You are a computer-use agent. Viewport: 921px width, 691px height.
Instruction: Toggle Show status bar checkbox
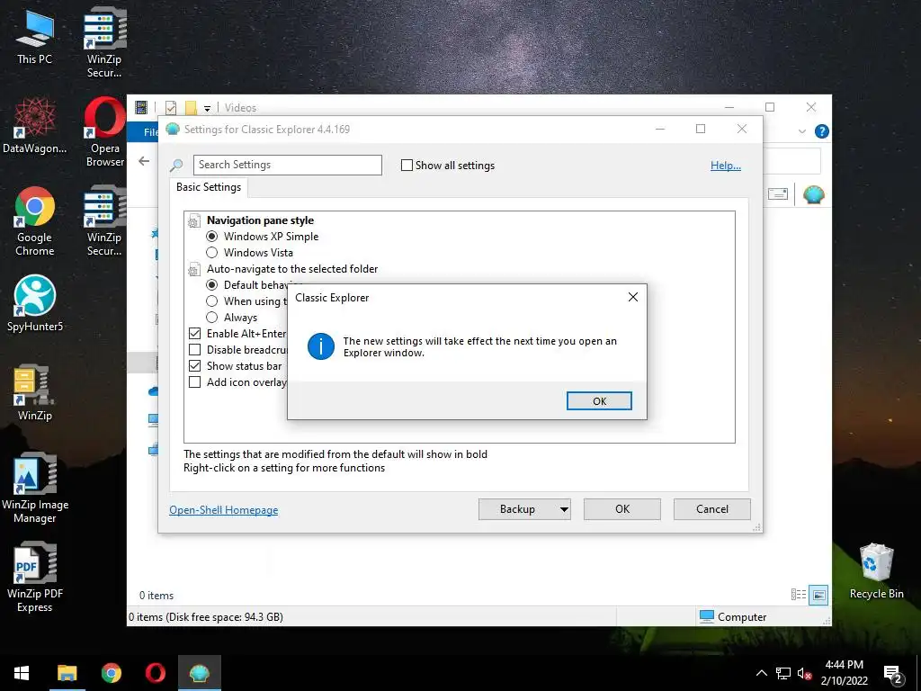[195, 366]
